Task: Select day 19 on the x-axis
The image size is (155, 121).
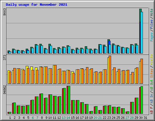Action: (x=91, y=118)
